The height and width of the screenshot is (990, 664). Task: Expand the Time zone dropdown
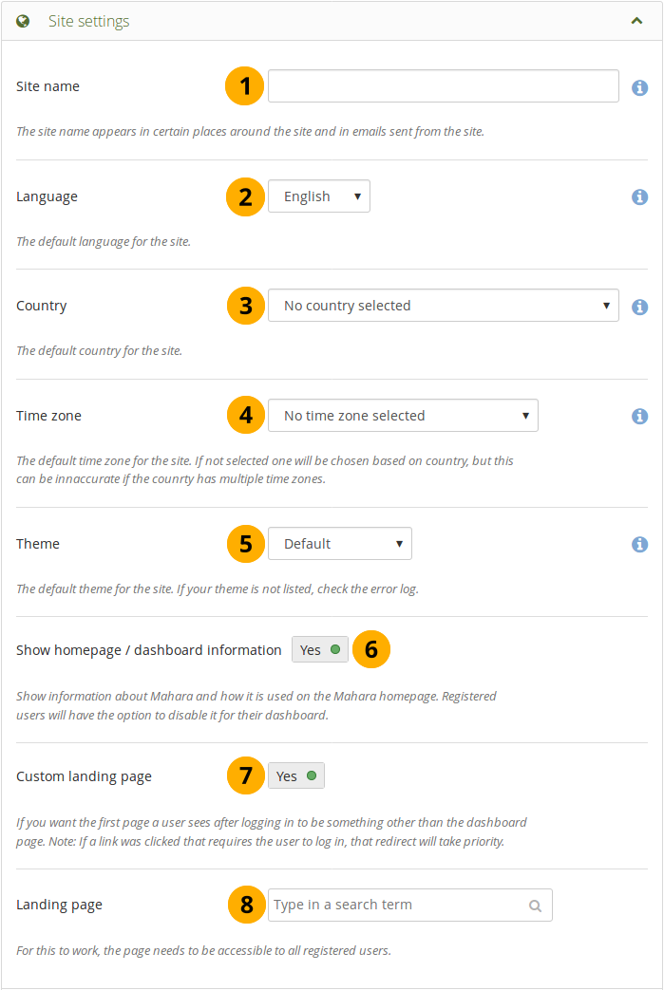pyautogui.click(x=403, y=416)
